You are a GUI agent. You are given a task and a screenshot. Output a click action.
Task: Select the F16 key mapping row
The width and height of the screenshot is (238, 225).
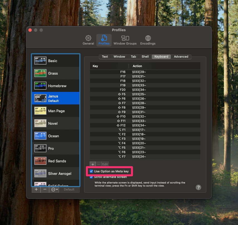(145, 72)
